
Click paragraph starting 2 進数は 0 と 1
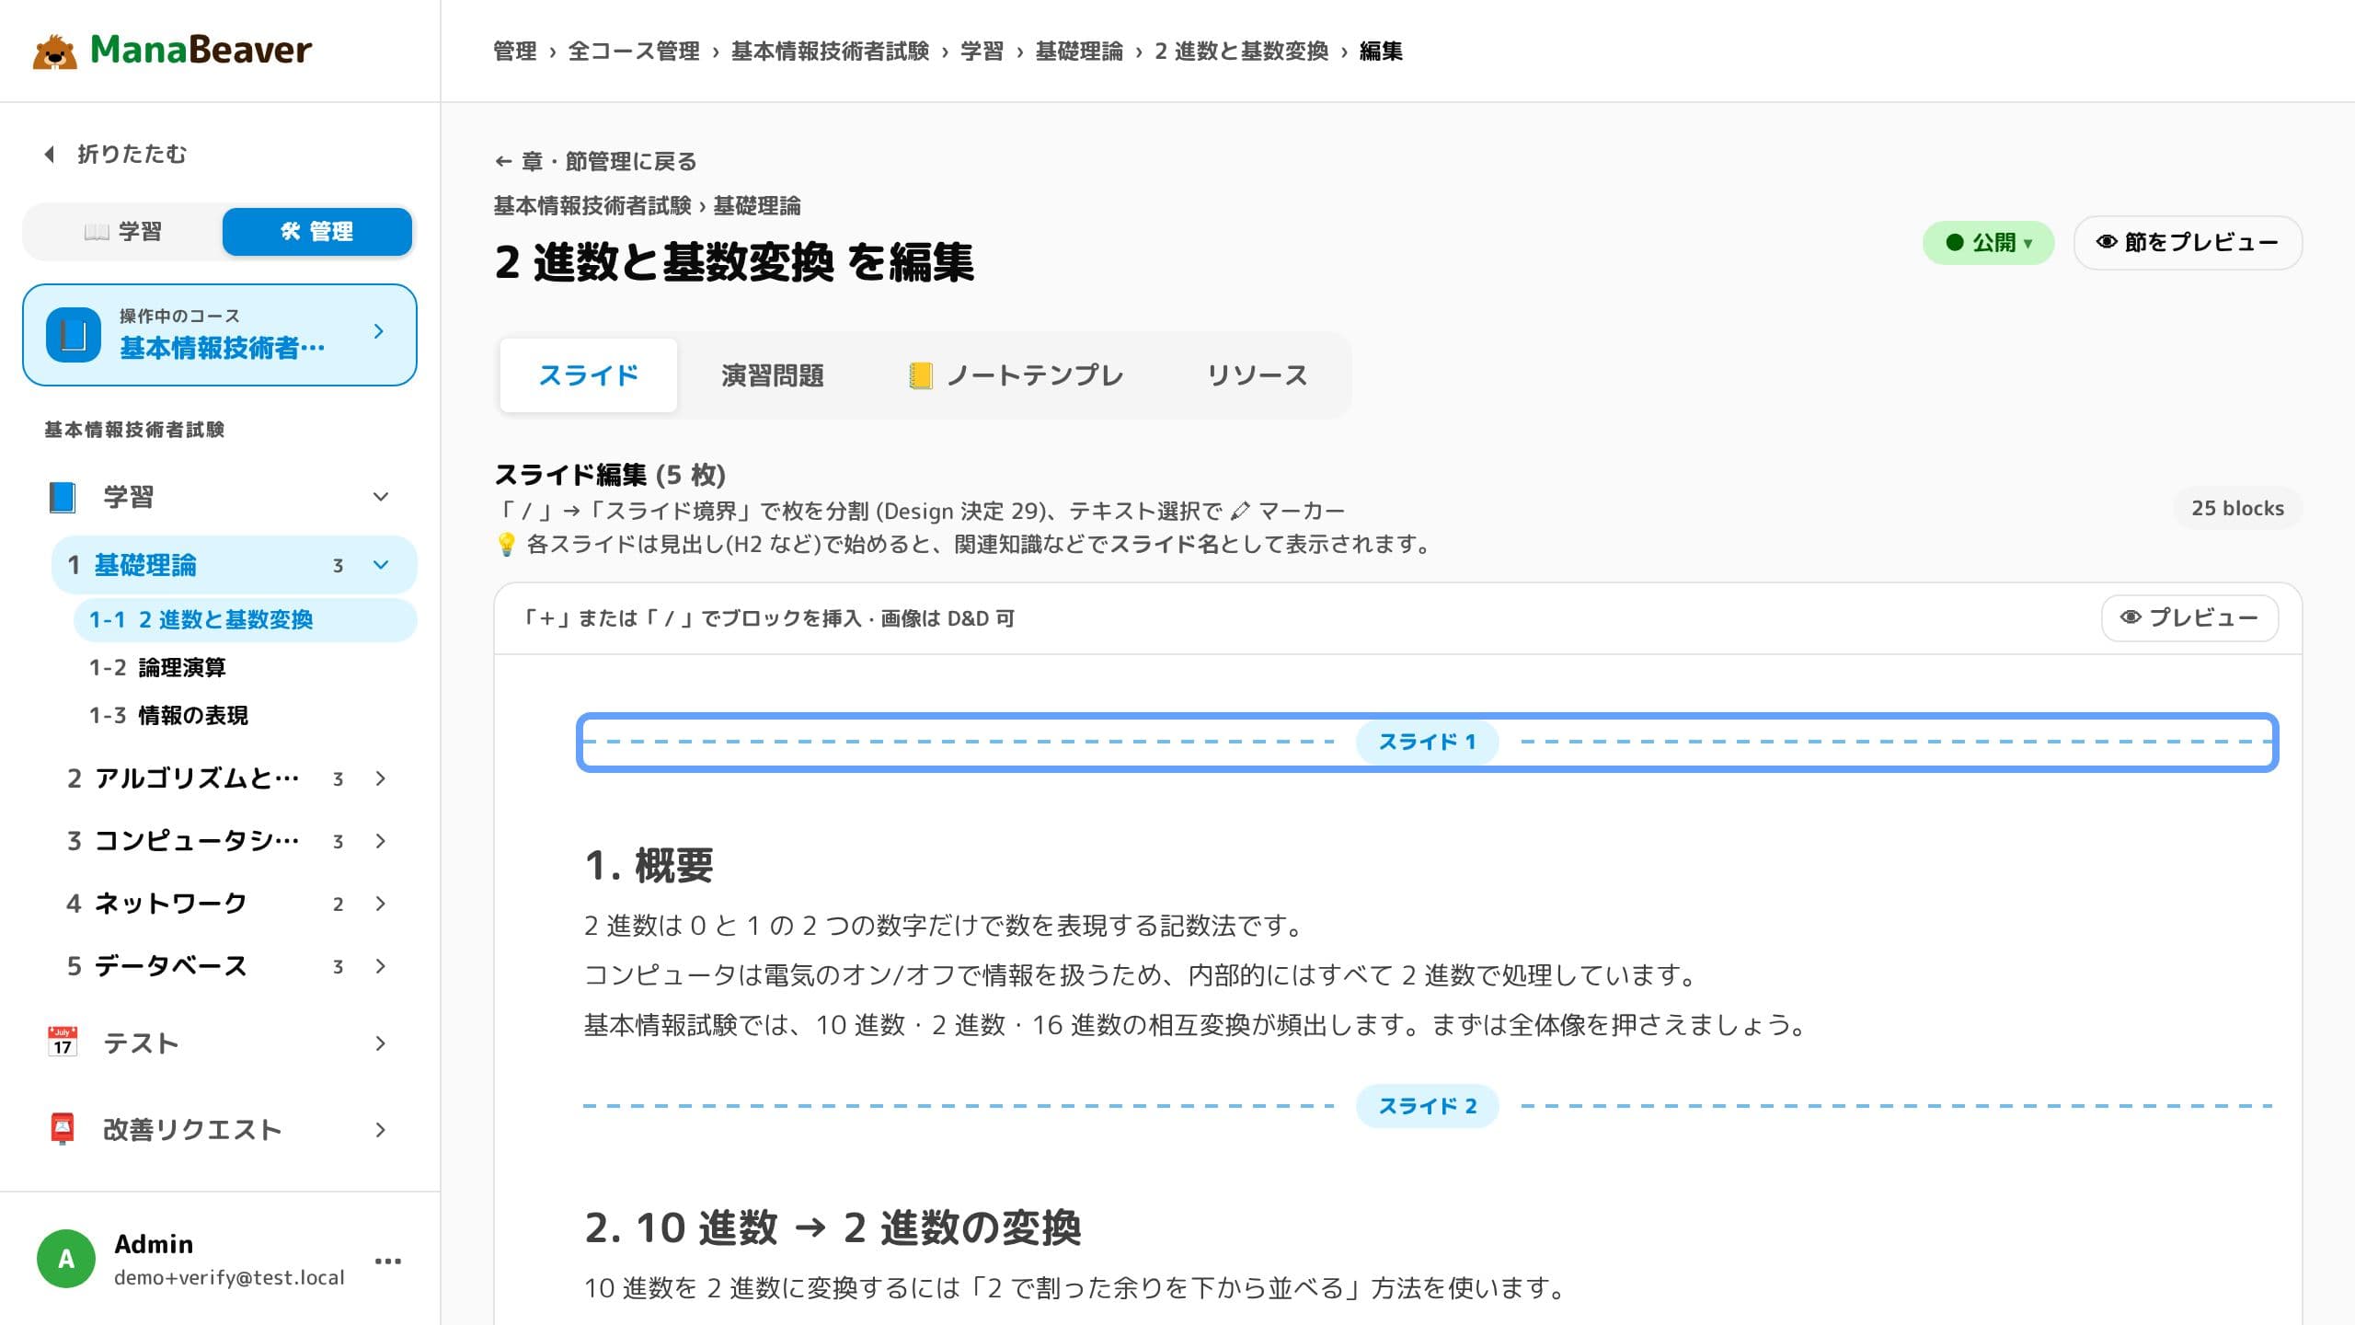(x=944, y=926)
